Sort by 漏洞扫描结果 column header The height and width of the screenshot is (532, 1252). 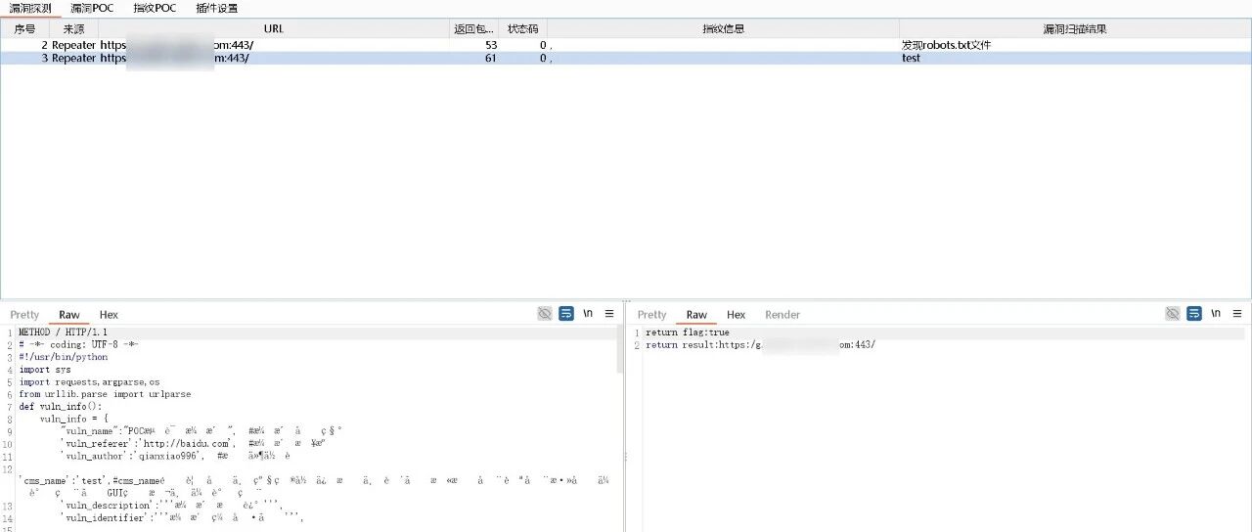[x=1075, y=29]
